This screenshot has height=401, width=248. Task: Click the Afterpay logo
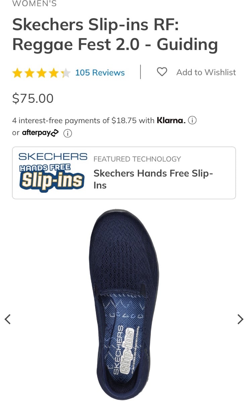click(40, 133)
